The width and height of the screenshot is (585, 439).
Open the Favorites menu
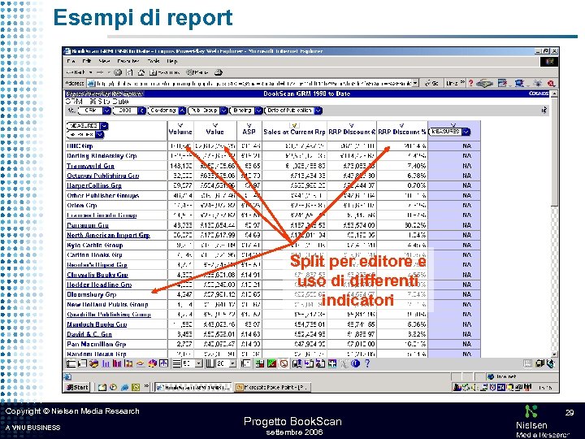click(x=128, y=61)
